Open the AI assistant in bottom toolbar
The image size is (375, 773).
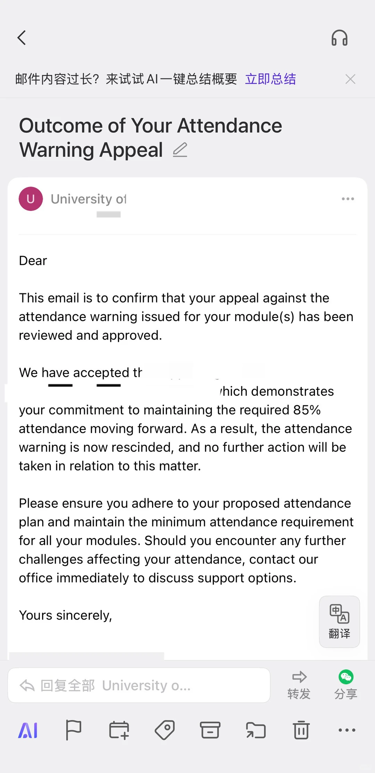pyautogui.click(x=28, y=730)
